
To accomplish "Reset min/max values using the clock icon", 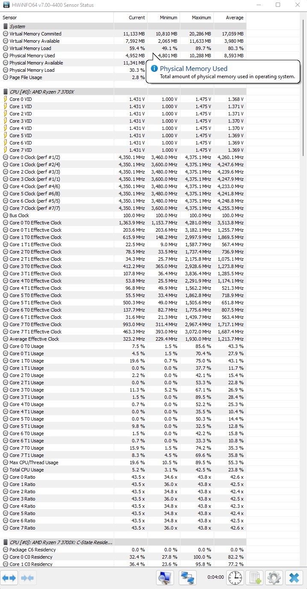I will click(x=235, y=577).
